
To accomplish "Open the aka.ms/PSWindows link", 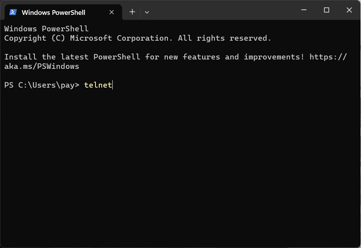I will [x=42, y=66].
